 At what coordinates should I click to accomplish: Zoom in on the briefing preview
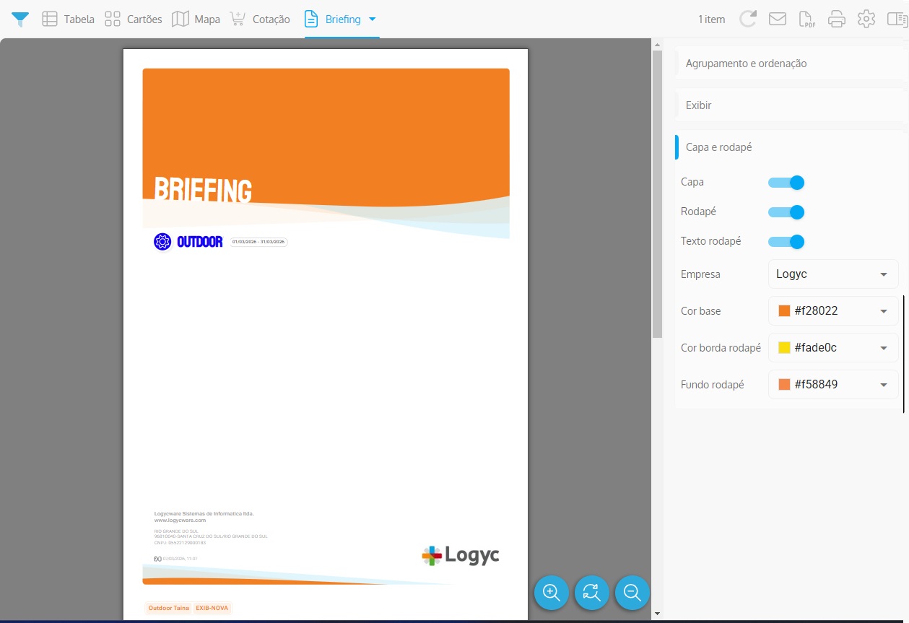pos(552,593)
